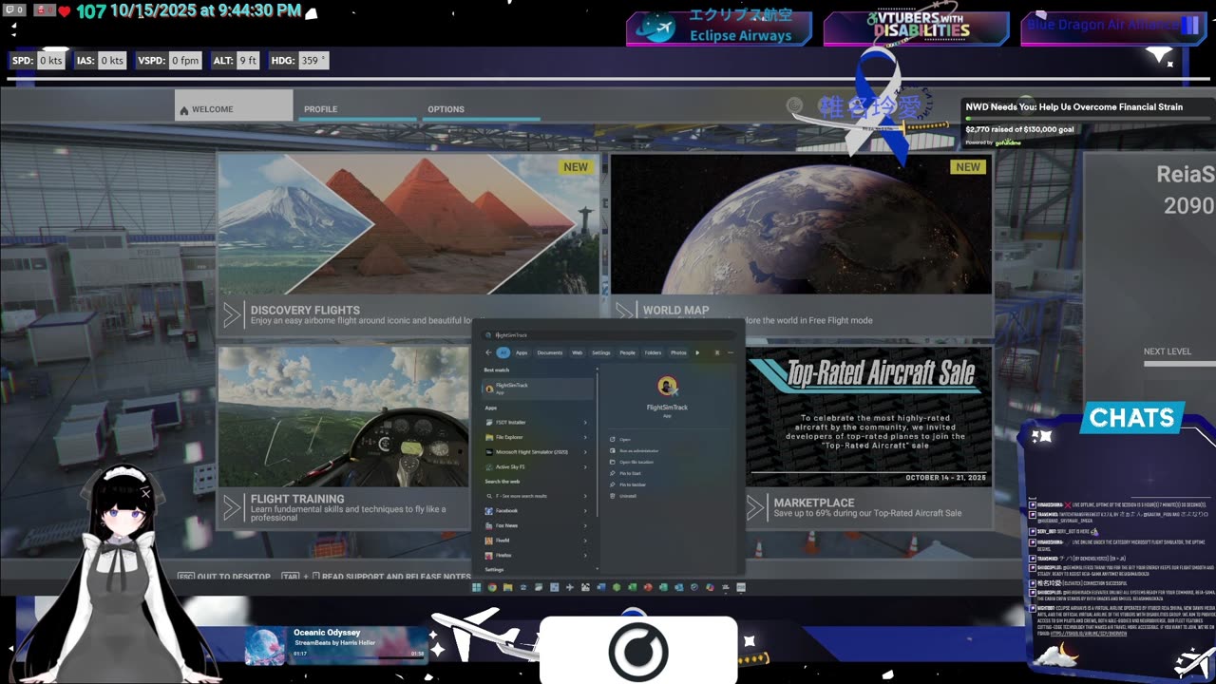This screenshot has width=1216, height=684.
Task: Select the People search filter
Action: pos(628,352)
